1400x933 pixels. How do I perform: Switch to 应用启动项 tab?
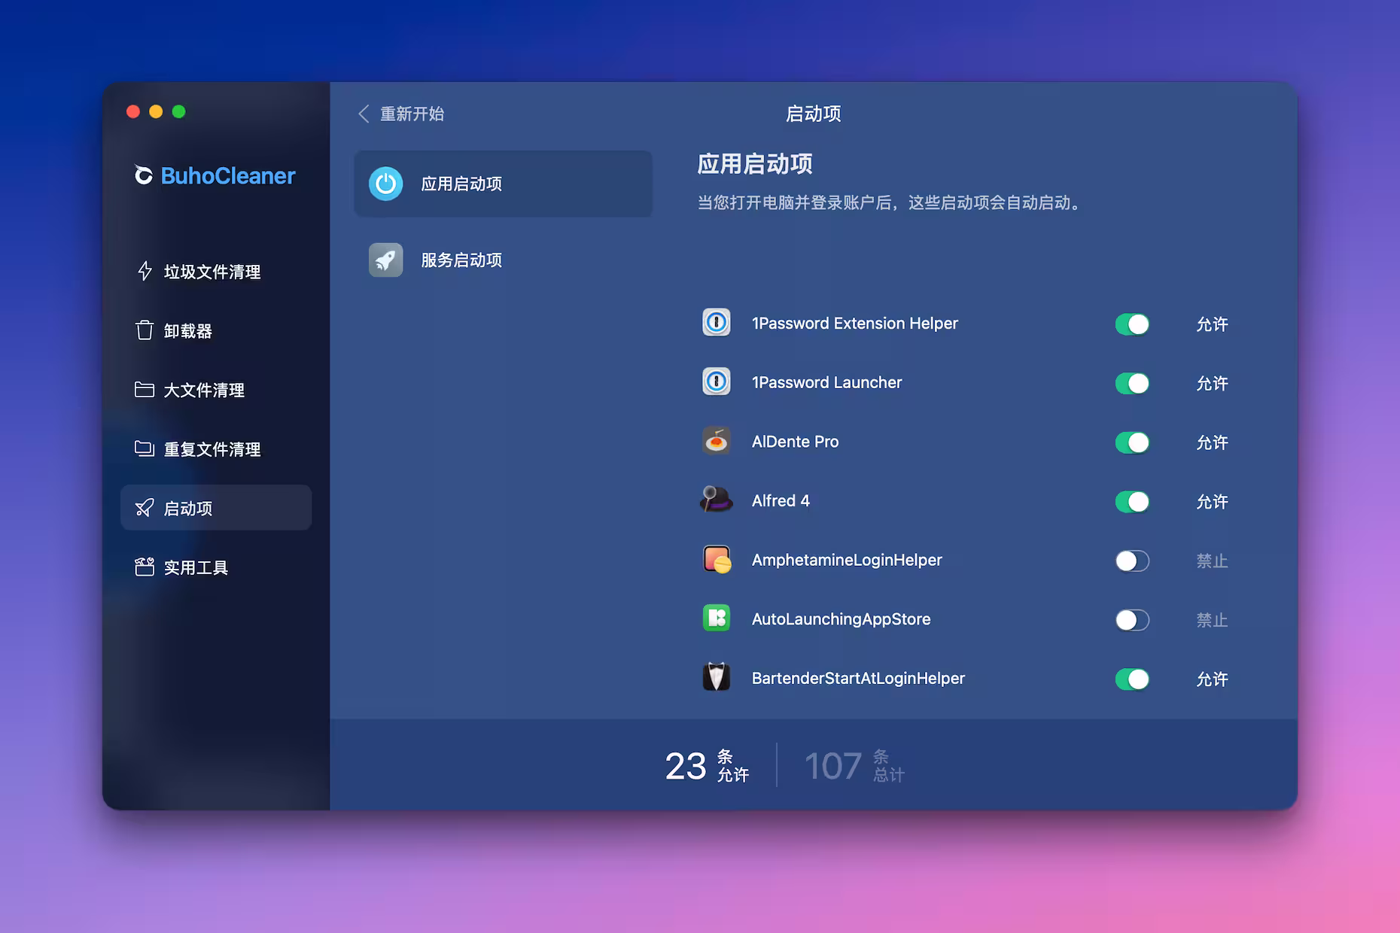tap(503, 184)
